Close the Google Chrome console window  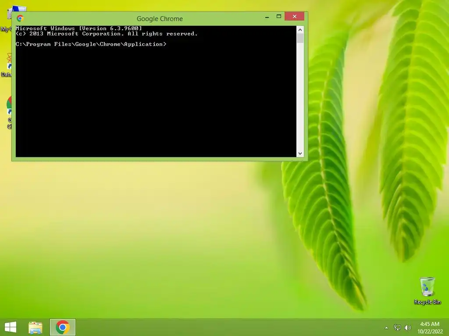pos(294,17)
